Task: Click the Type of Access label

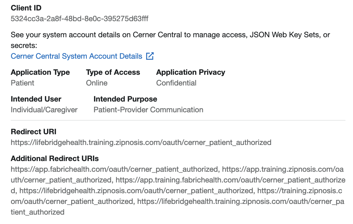Action: [113, 72]
